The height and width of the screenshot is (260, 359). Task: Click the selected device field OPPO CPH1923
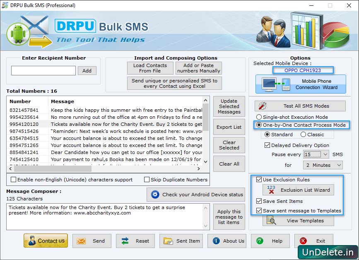pyautogui.click(x=303, y=70)
